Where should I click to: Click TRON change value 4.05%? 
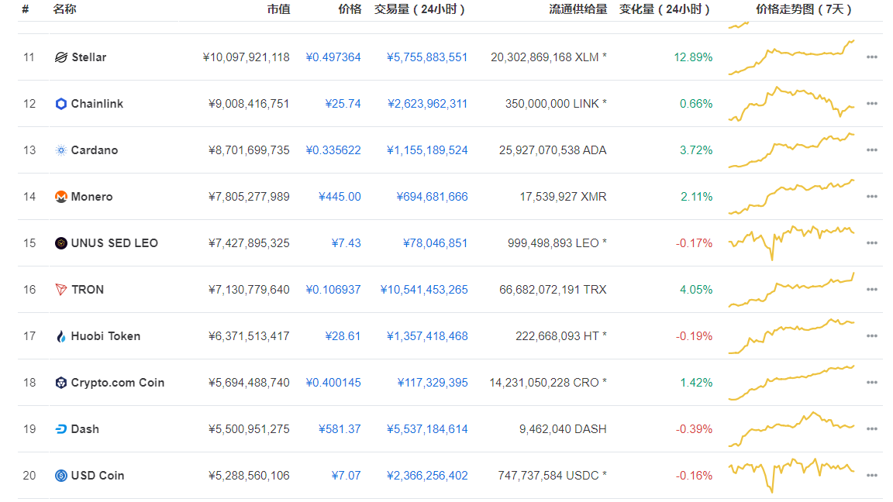(x=696, y=290)
